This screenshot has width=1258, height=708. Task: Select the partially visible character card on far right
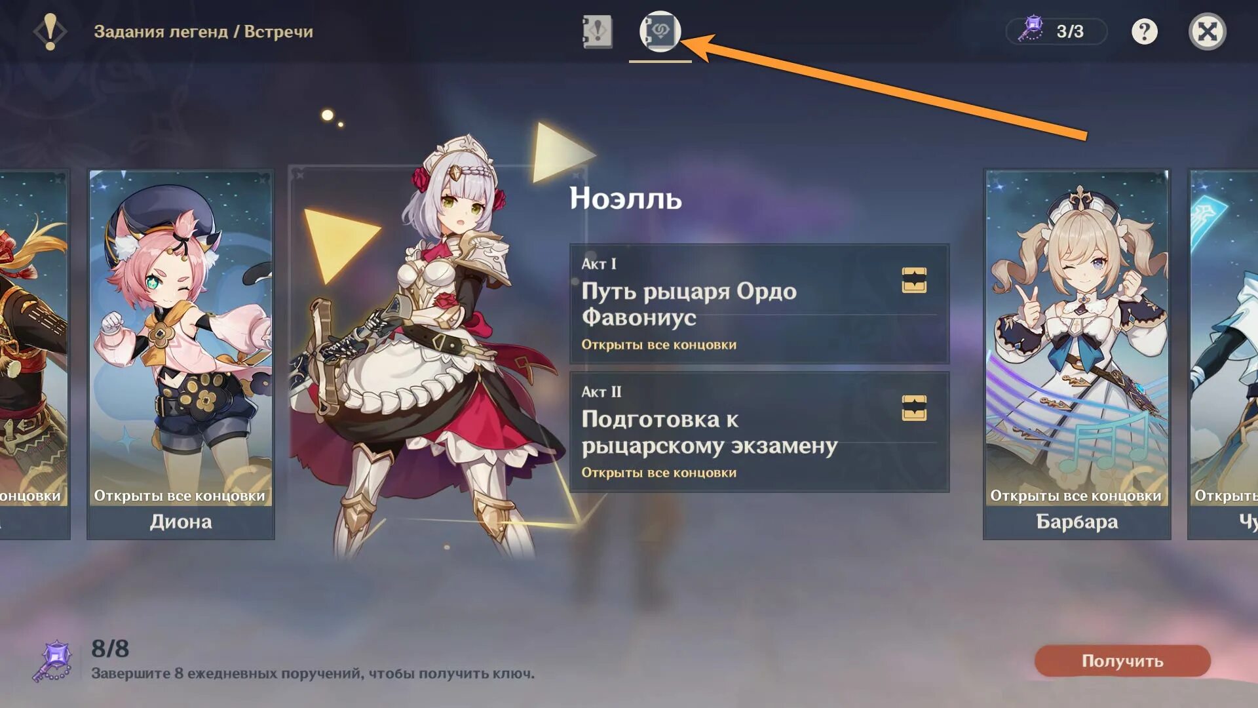click(1223, 354)
